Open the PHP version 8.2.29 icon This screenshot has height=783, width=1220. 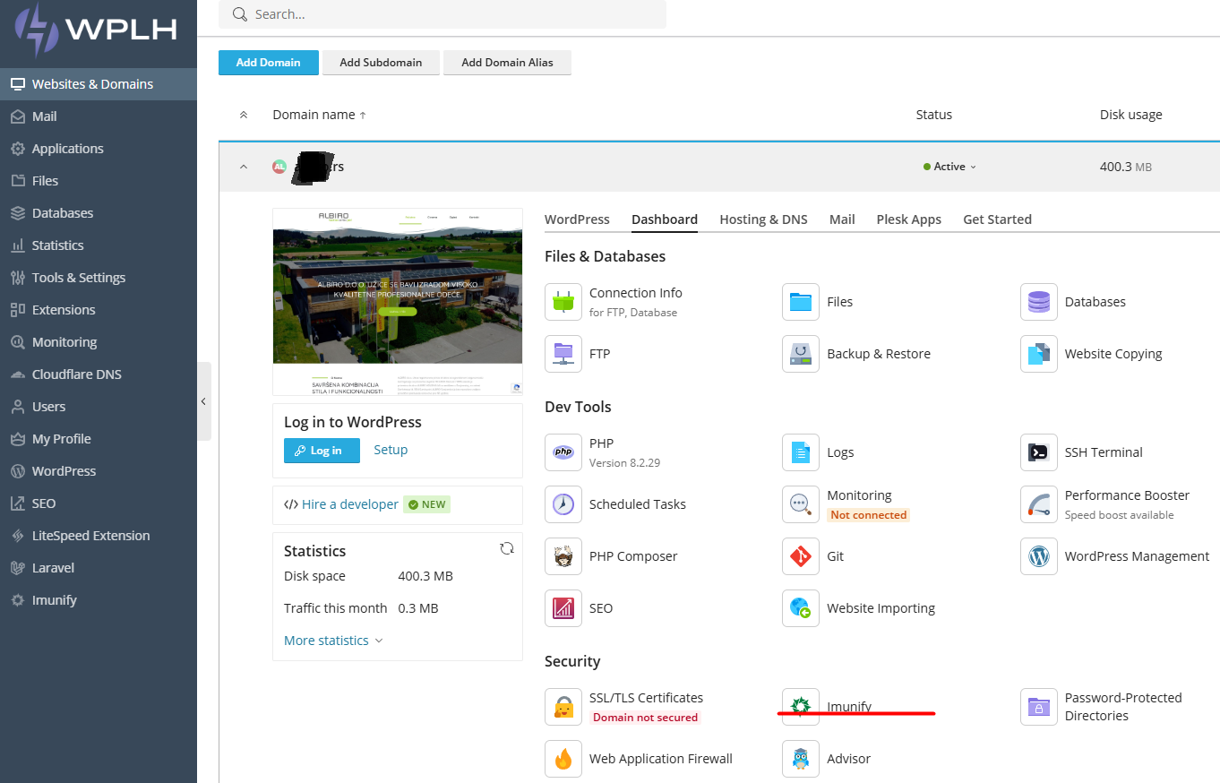click(x=563, y=452)
